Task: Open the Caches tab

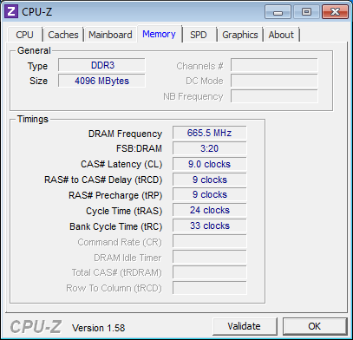Action: point(63,35)
